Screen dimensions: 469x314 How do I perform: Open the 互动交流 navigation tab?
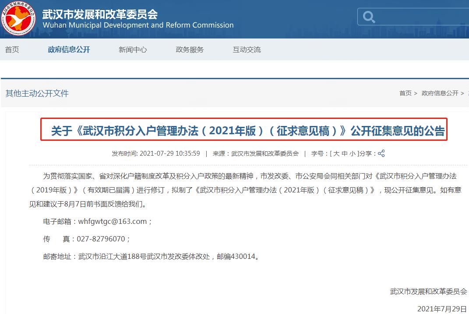tap(247, 49)
